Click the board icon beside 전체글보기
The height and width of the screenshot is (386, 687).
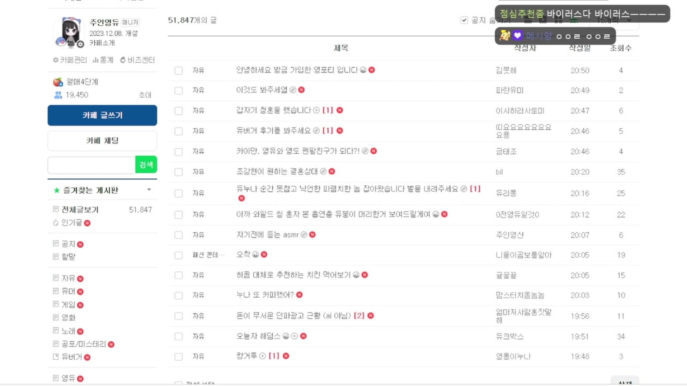(x=56, y=209)
